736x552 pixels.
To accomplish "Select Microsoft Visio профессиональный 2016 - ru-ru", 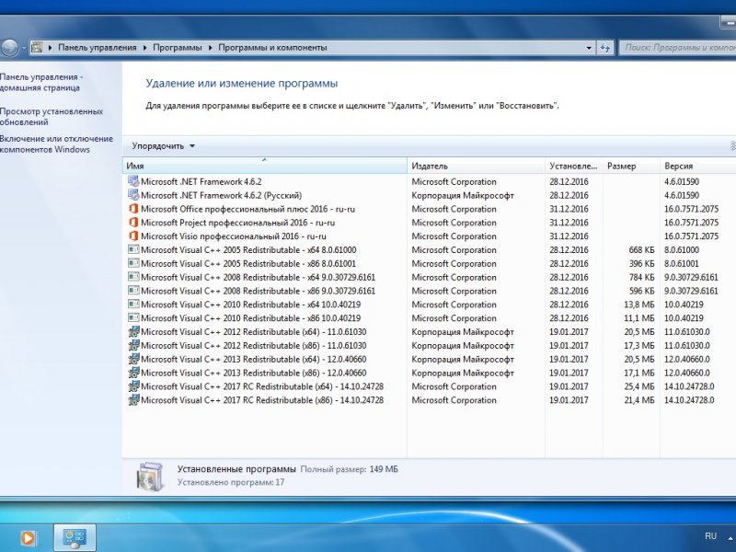I will coord(429,236).
